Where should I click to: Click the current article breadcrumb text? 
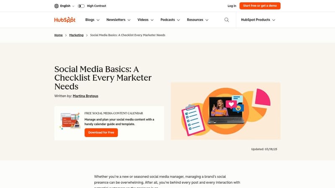128,35
